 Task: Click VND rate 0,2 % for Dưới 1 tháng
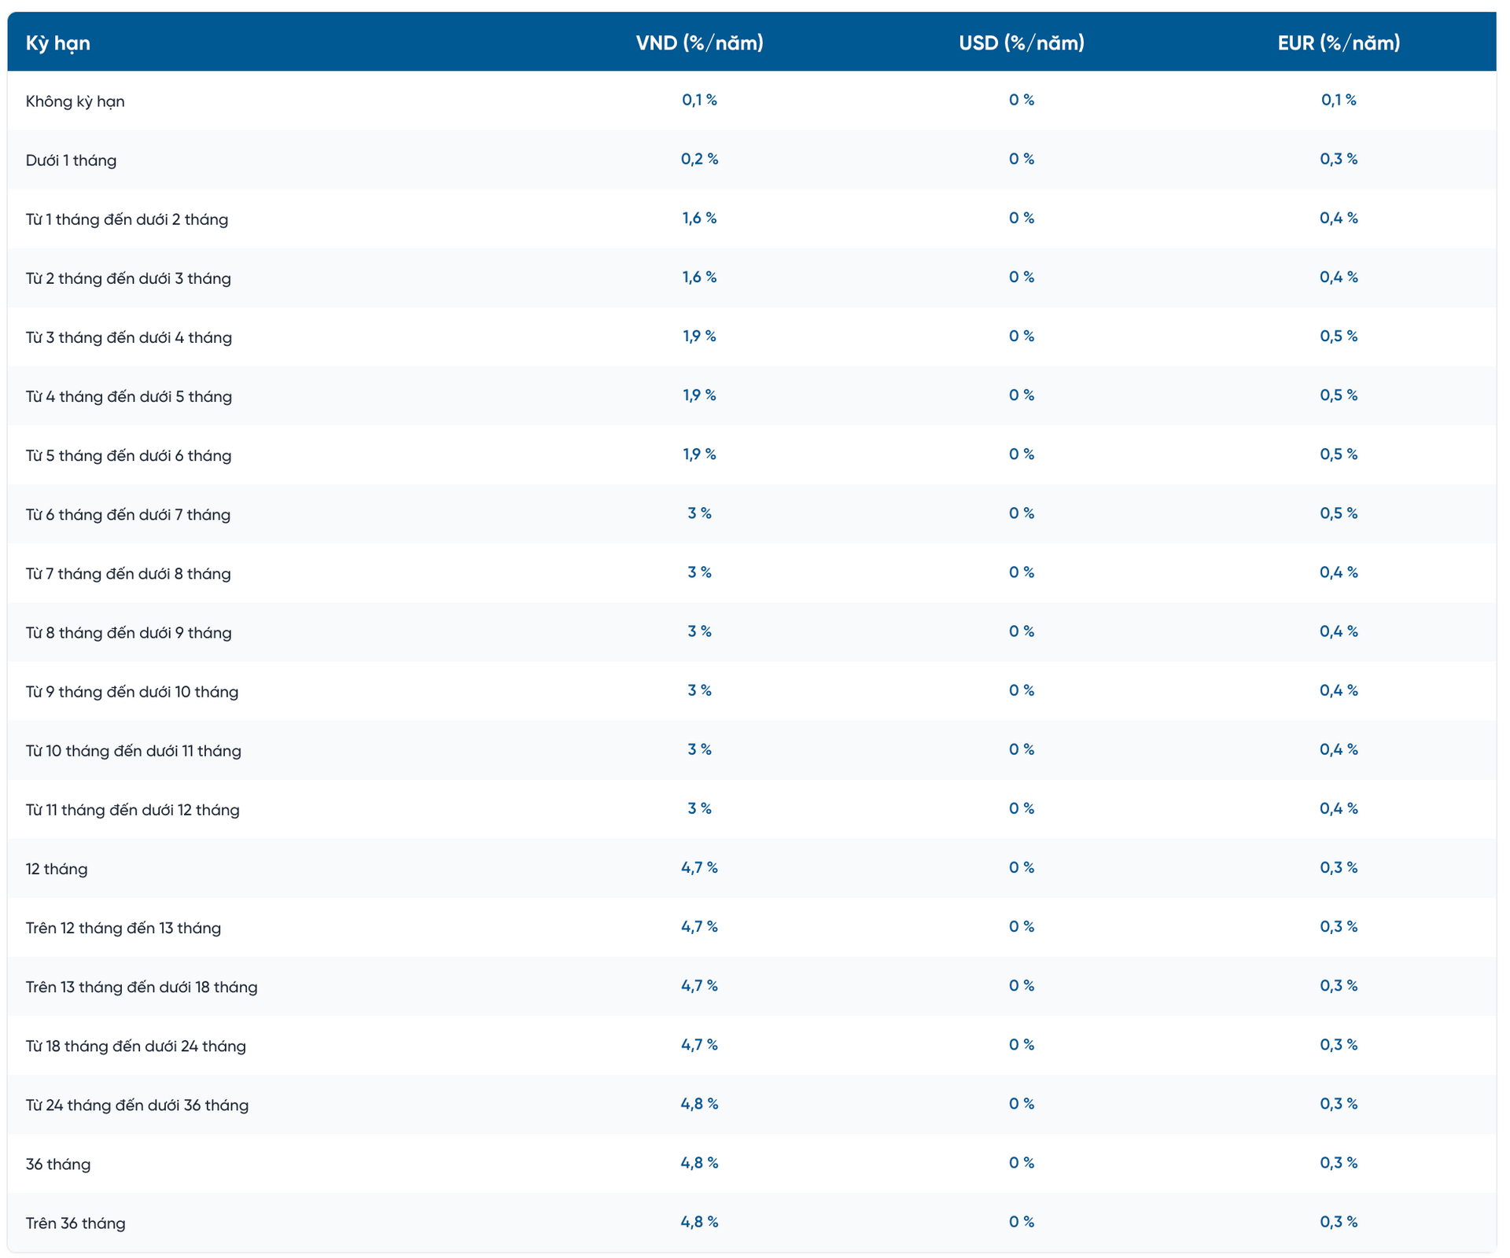(x=699, y=159)
